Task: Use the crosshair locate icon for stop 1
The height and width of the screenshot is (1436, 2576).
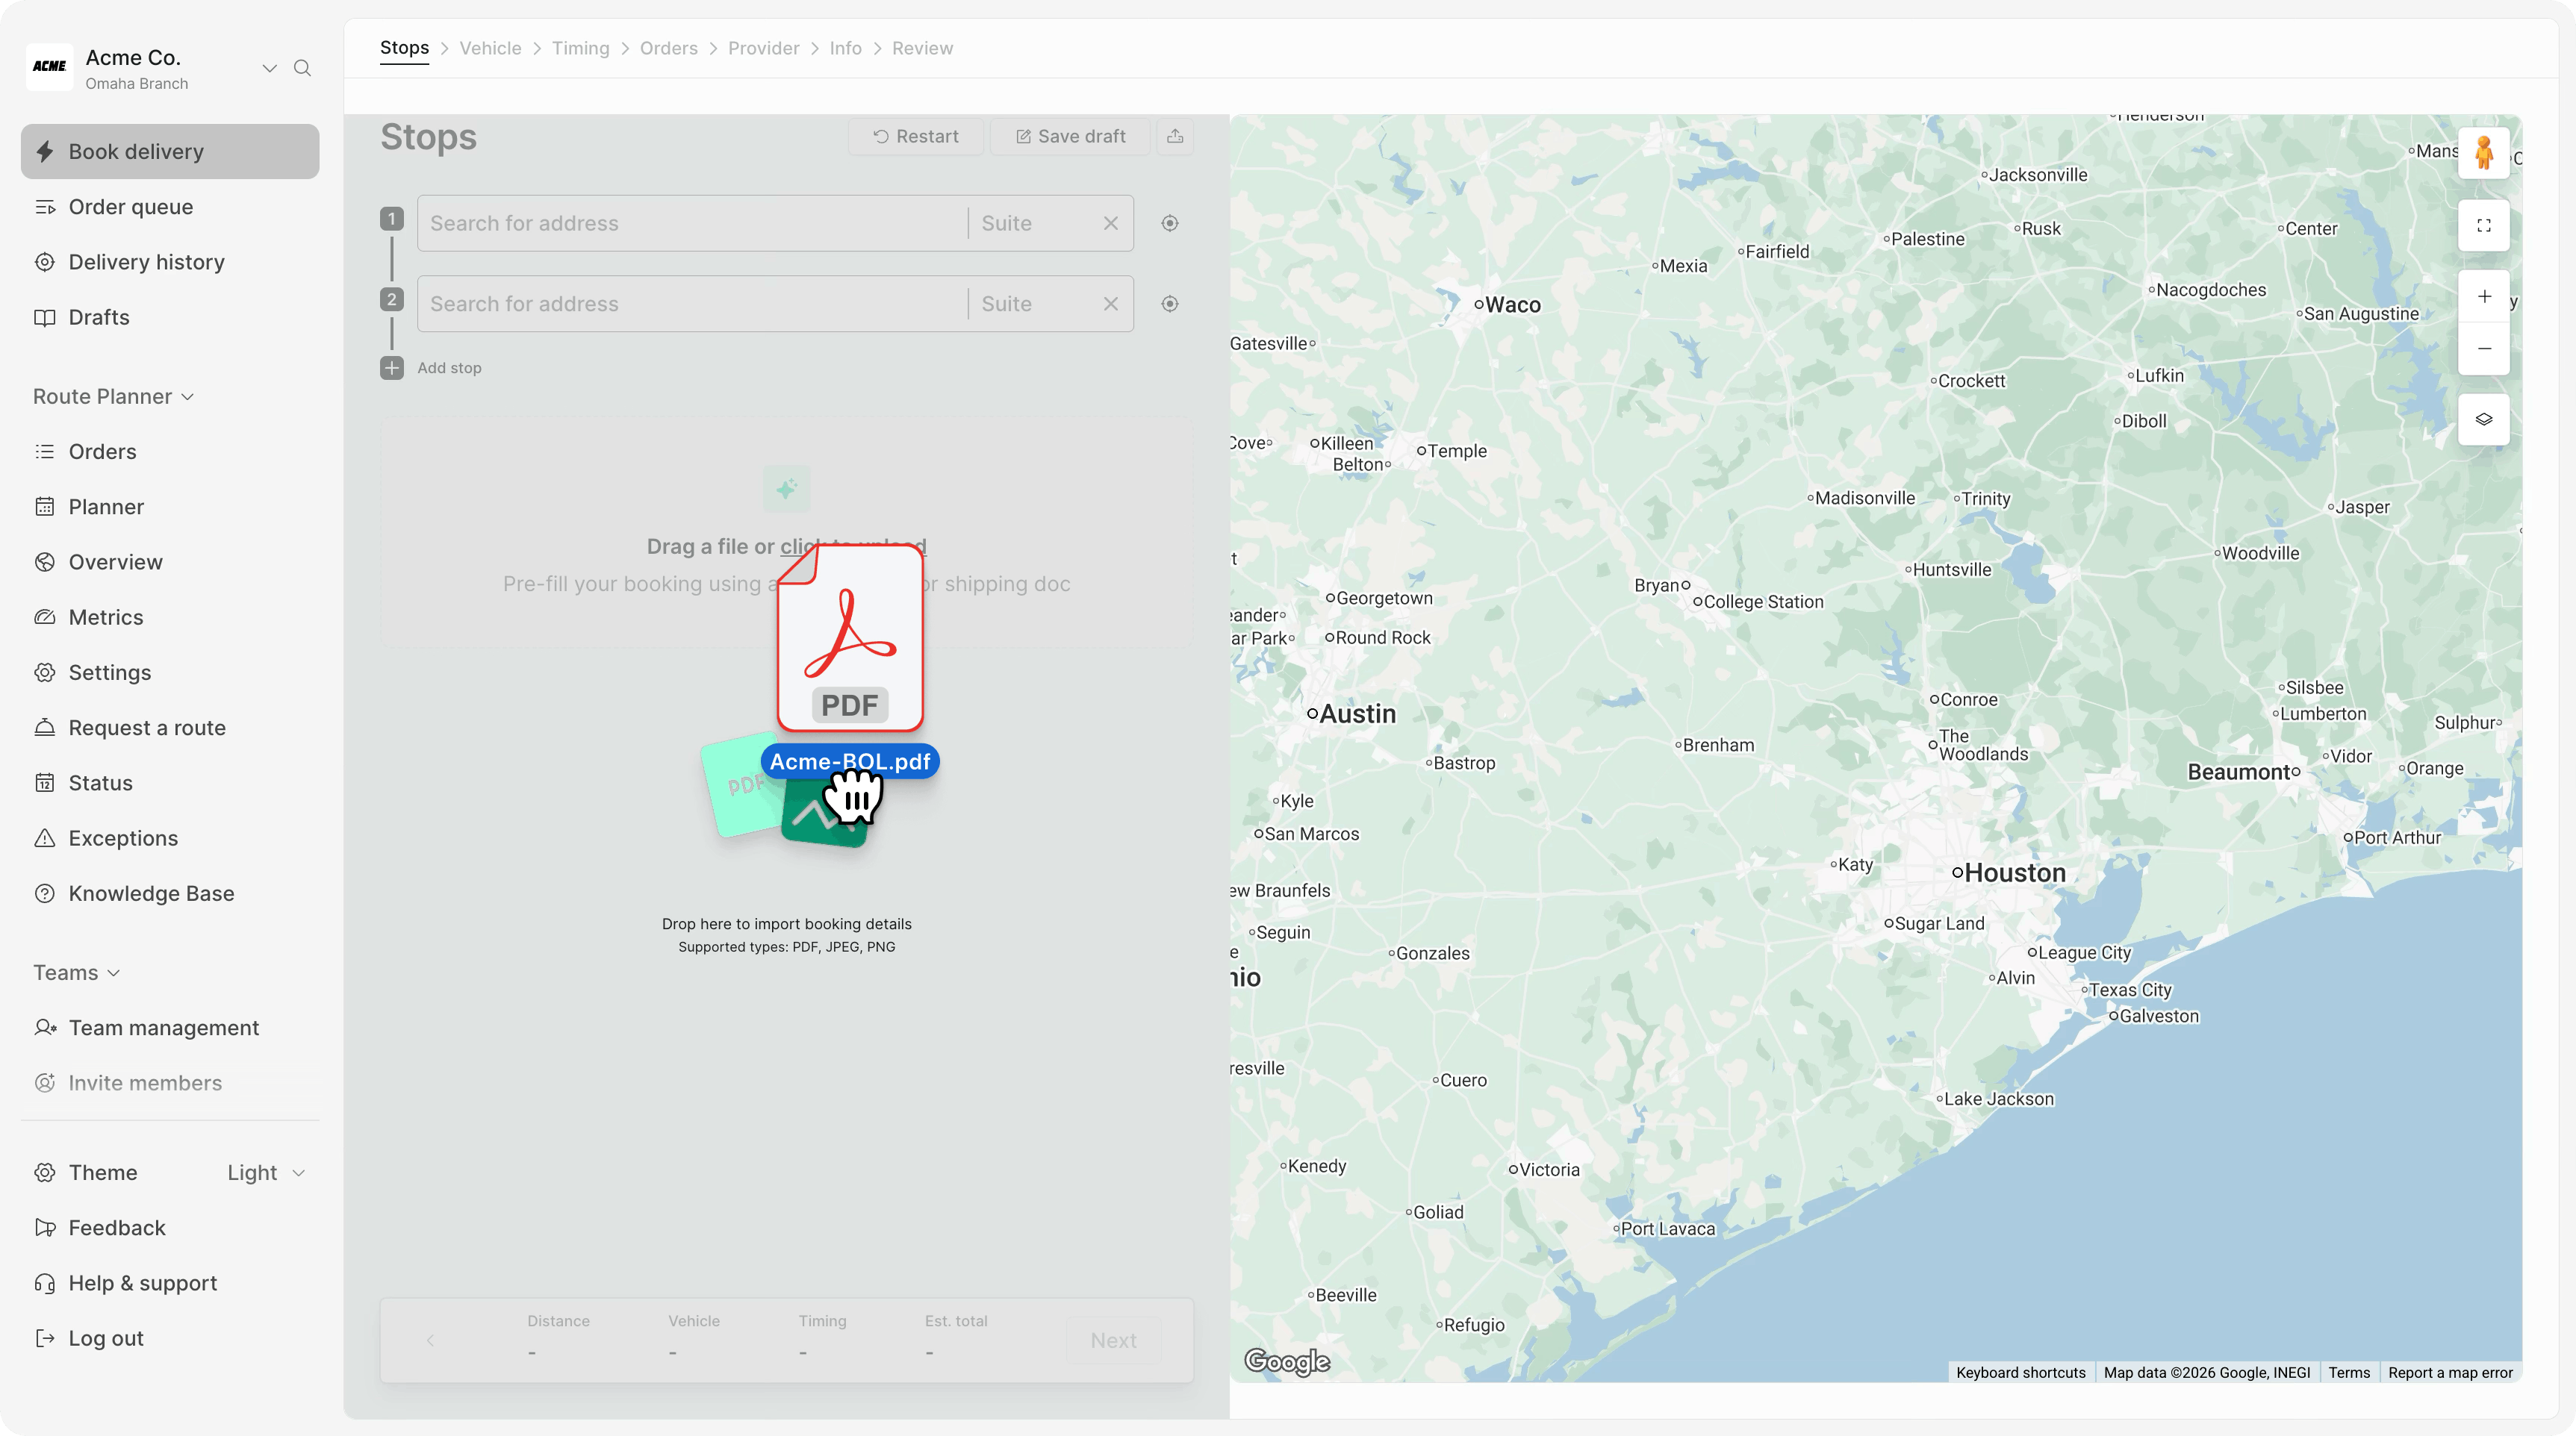Action: tap(1169, 223)
